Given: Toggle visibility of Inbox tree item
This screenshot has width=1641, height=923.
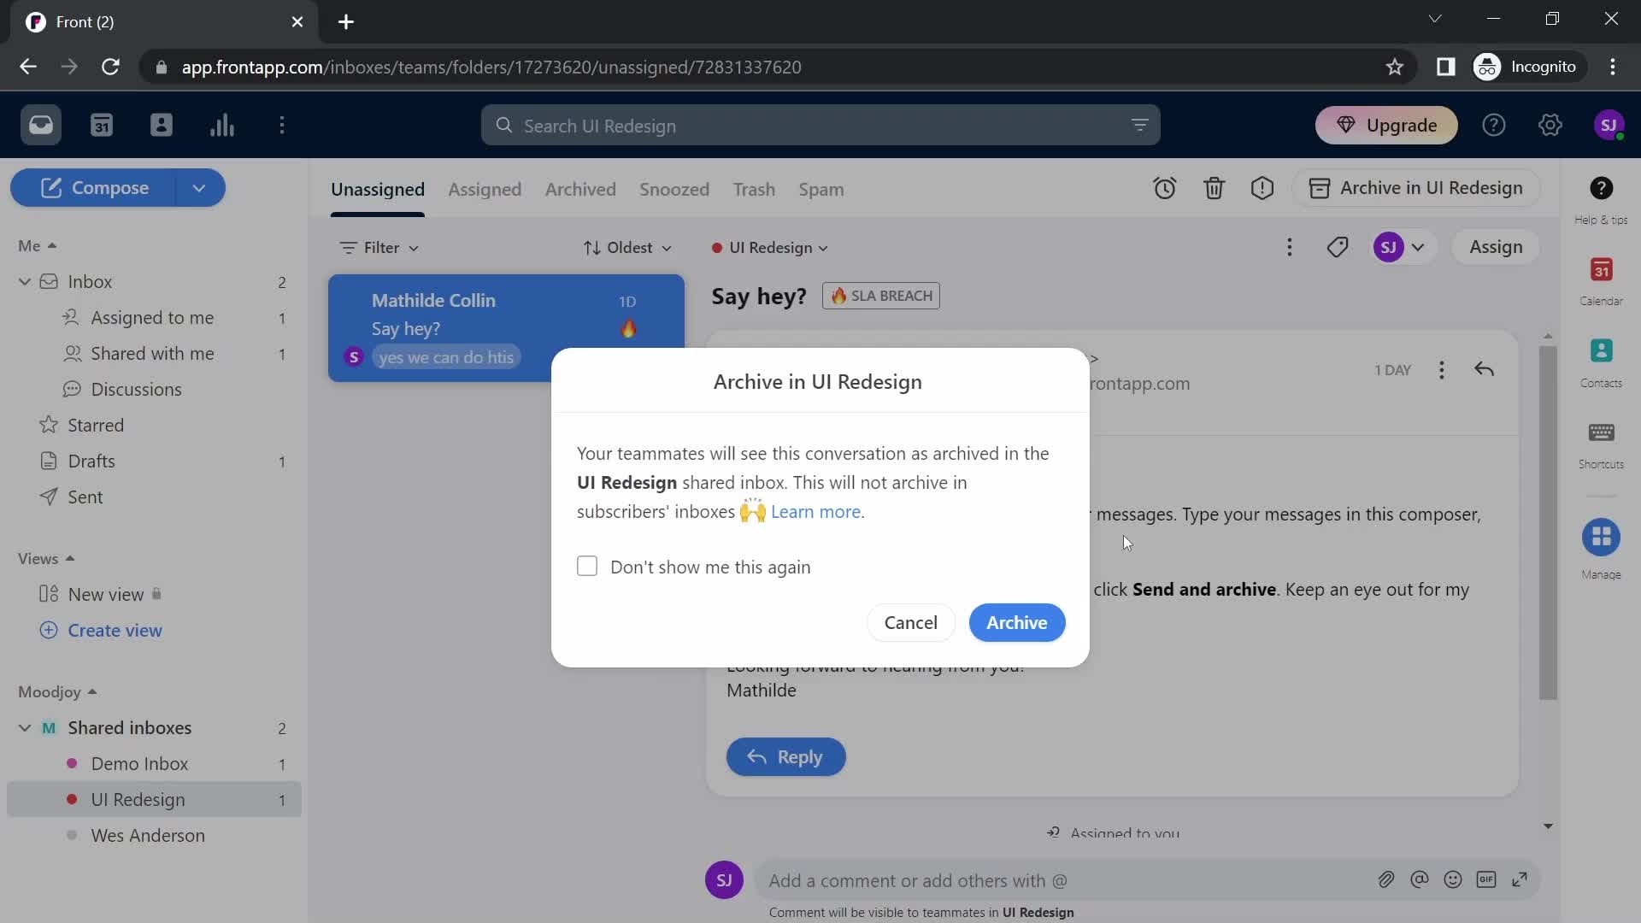Looking at the screenshot, I should point(24,282).
